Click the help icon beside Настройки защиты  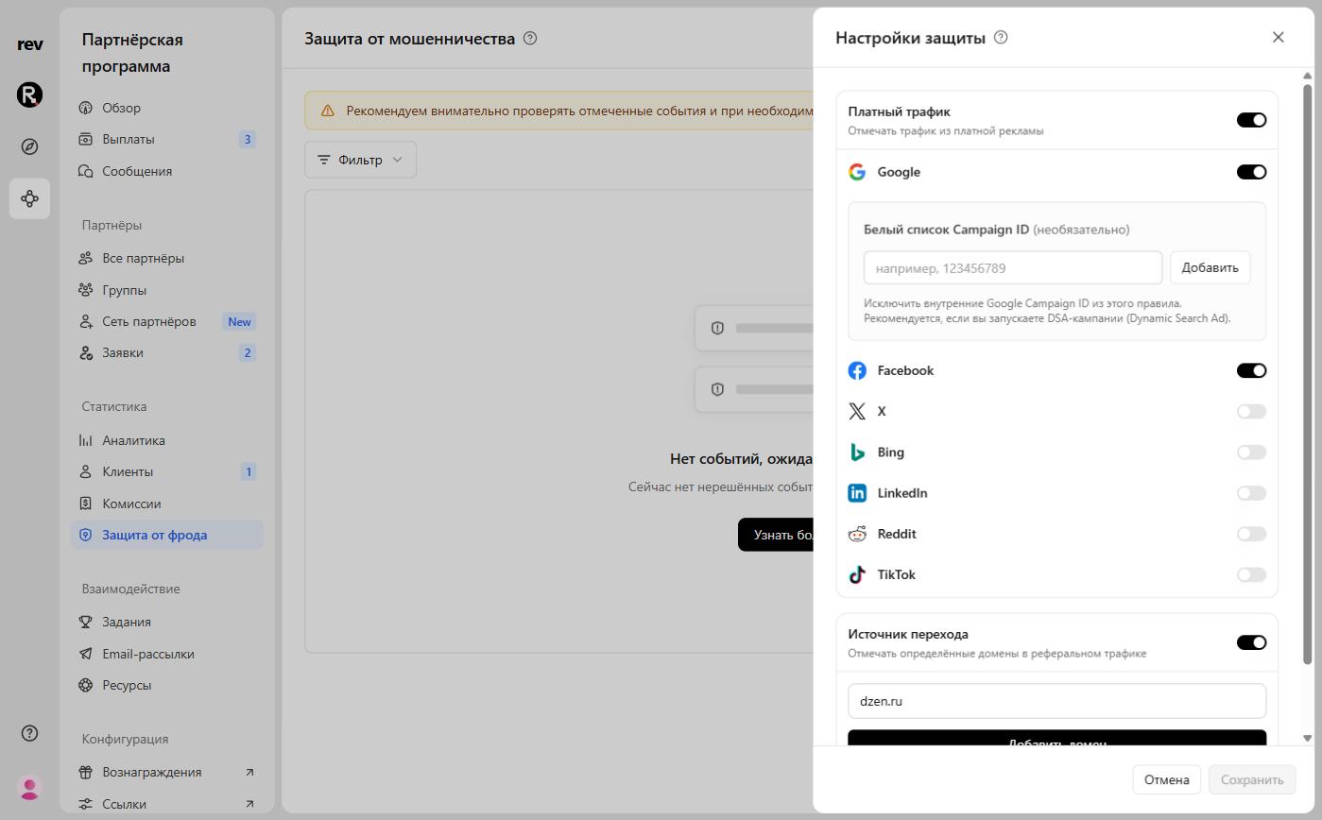(x=1002, y=38)
